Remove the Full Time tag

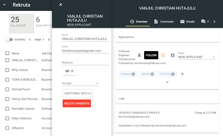(173, 74)
